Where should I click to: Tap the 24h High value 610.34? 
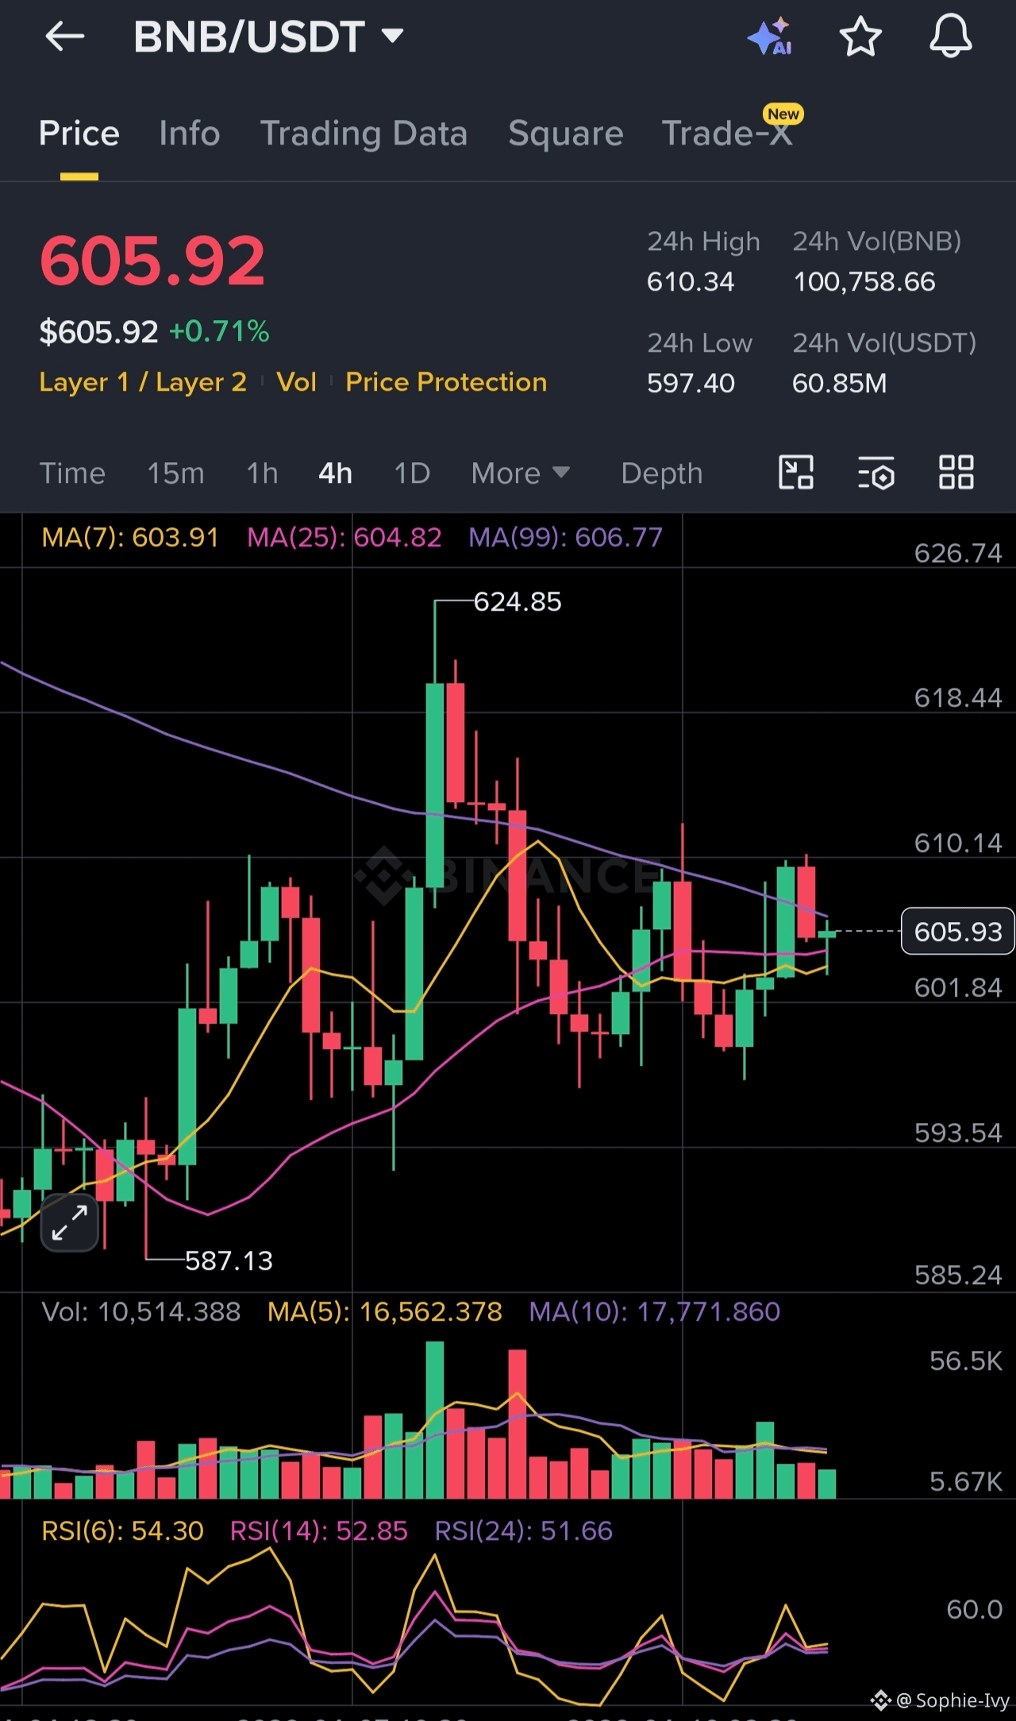(691, 282)
